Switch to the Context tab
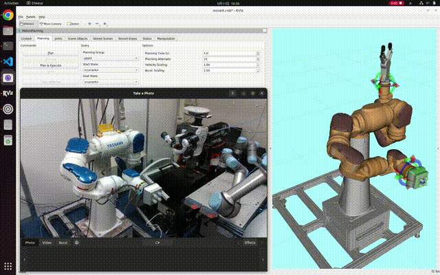This screenshot has width=440, height=275. (26, 38)
